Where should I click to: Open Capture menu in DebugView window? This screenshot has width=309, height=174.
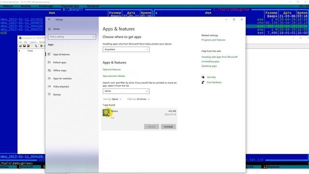[33, 42]
